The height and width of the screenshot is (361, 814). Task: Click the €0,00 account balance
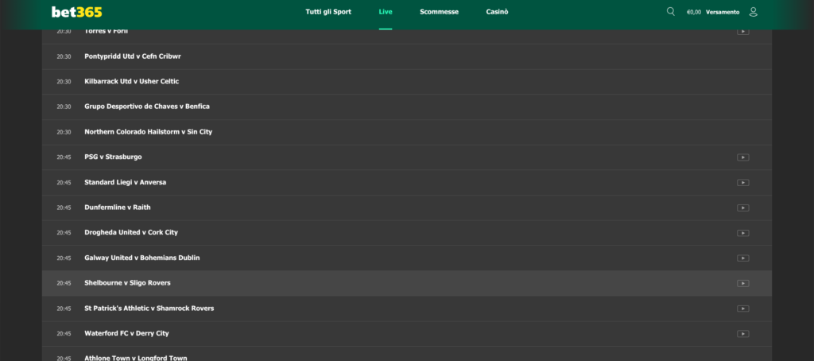point(693,12)
